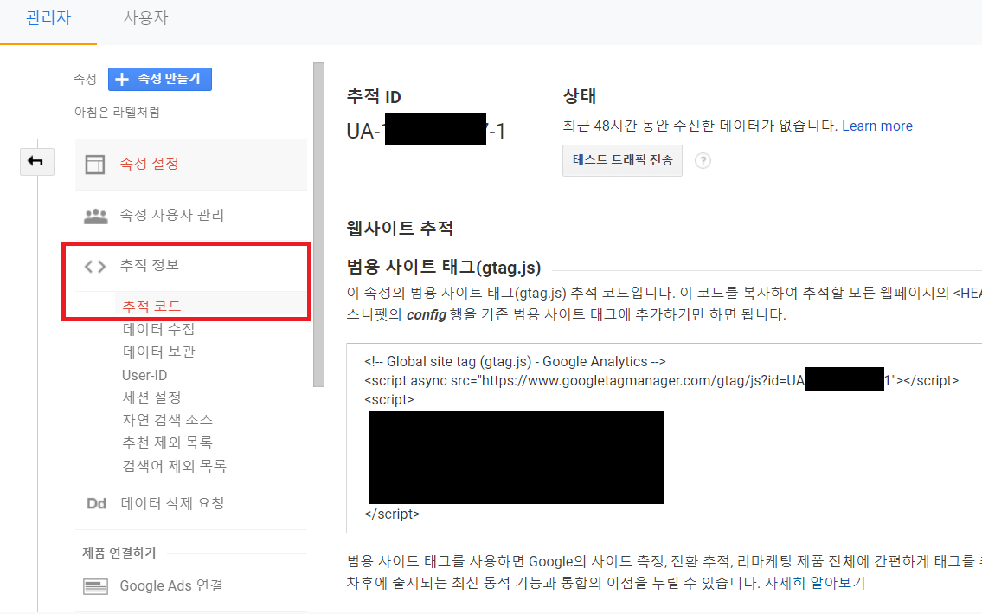Click the closing </script> line in code box
The image size is (982, 614).
coord(392,514)
